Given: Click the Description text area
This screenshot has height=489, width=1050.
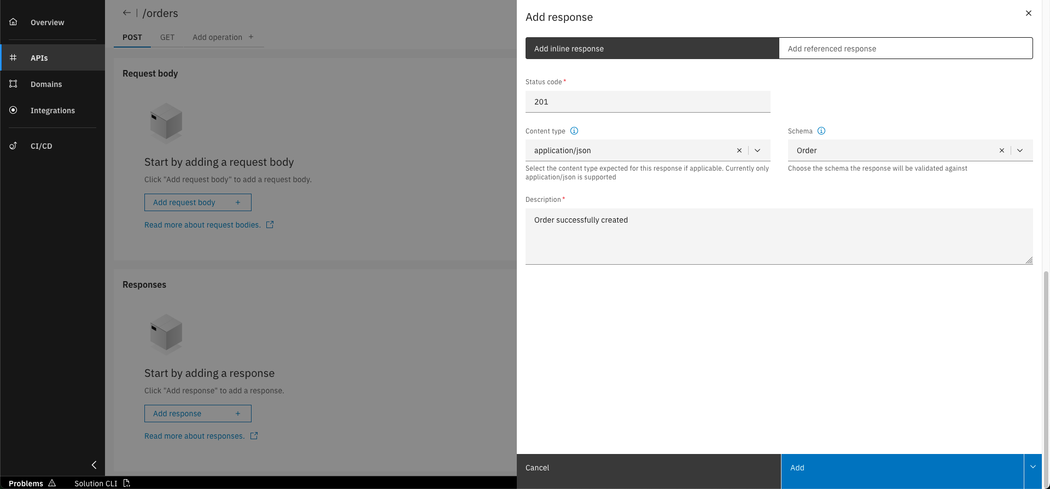Looking at the screenshot, I should pyautogui.click(x=779, y=236).
